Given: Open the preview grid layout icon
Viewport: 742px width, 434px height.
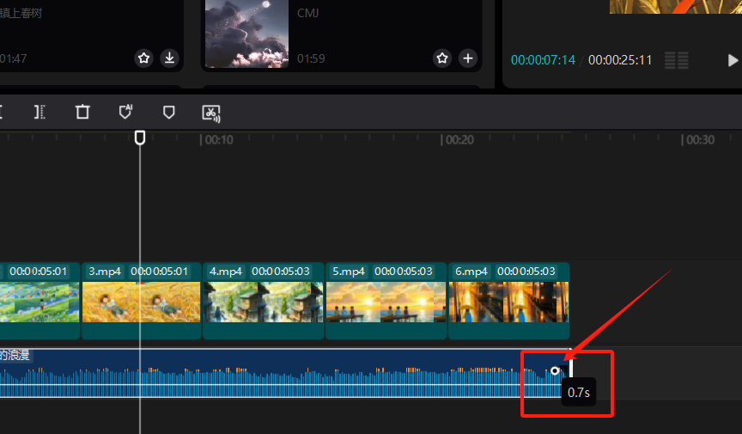Looking at the screenshot, I should tap(676, 60).
